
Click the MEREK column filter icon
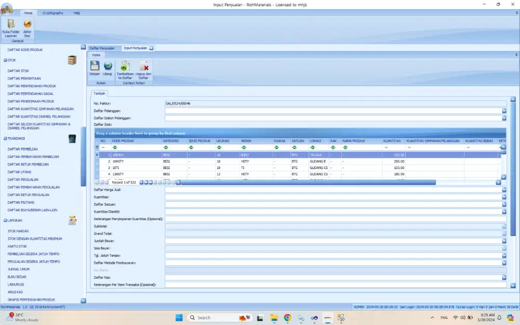pyautogui.click(x=243, y=148)
